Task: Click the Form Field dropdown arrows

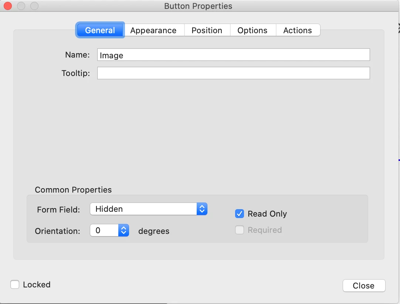Action: click(x=202, y=209)
